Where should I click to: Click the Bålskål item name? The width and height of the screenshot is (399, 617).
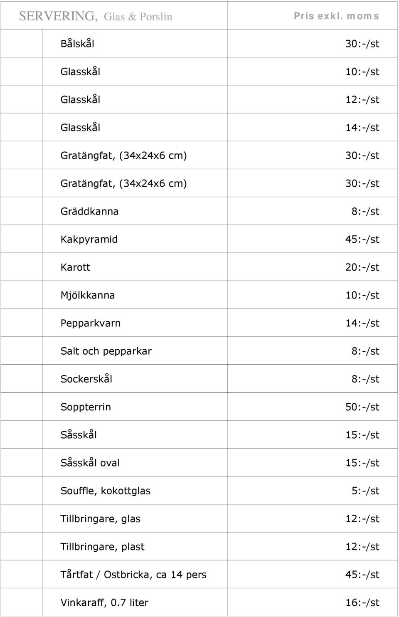pyautogui.click(x=77, y=43)
